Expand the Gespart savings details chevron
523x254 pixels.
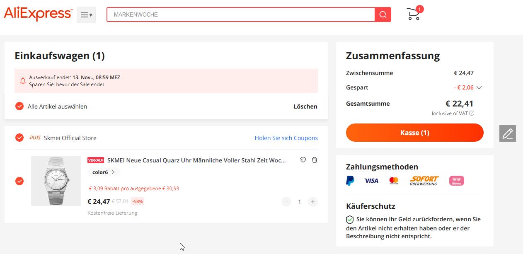pyautogui.click(x=479, y=87)
